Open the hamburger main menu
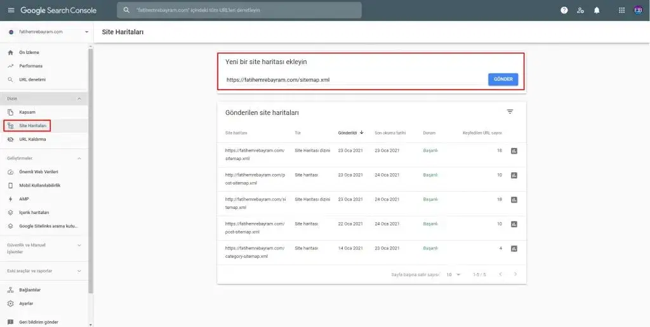 [x=11, y=10]
